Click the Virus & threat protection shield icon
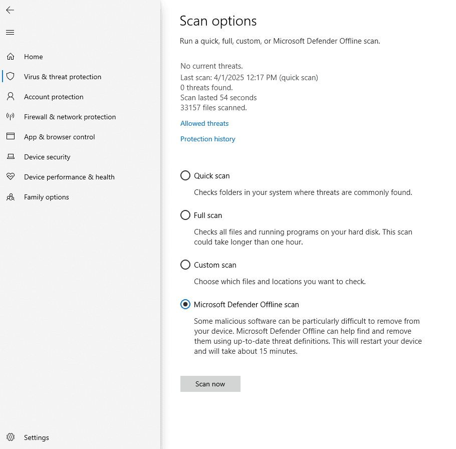The image size is (456, 449). click(x=11, y=77)
